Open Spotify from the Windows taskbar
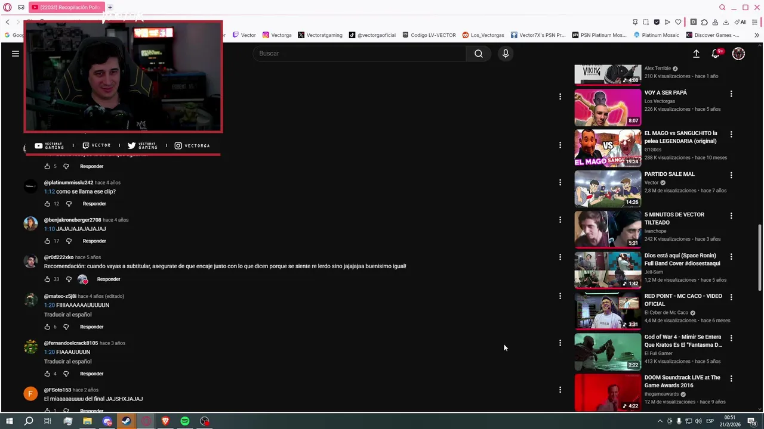Viewport: 764px width, 429px height. click(185, 421)
